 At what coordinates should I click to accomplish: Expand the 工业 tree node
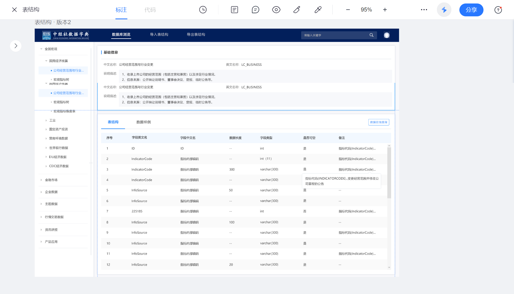pos(46,121)
